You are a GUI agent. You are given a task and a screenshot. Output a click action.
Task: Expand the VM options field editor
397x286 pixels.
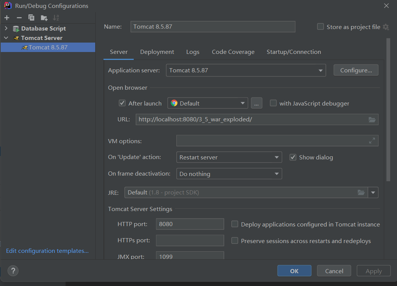pos(372,141)
